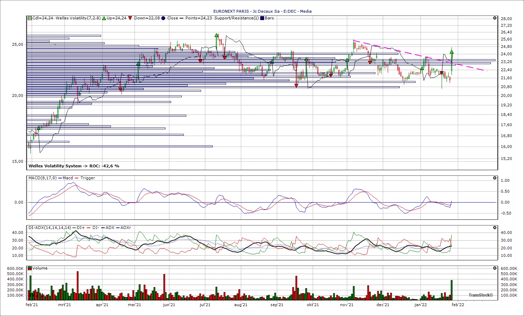Click the green buy arrow before nov'21
Image resolution: width=524 pixels, height=316 pixels.
click(x=347, y=60)
